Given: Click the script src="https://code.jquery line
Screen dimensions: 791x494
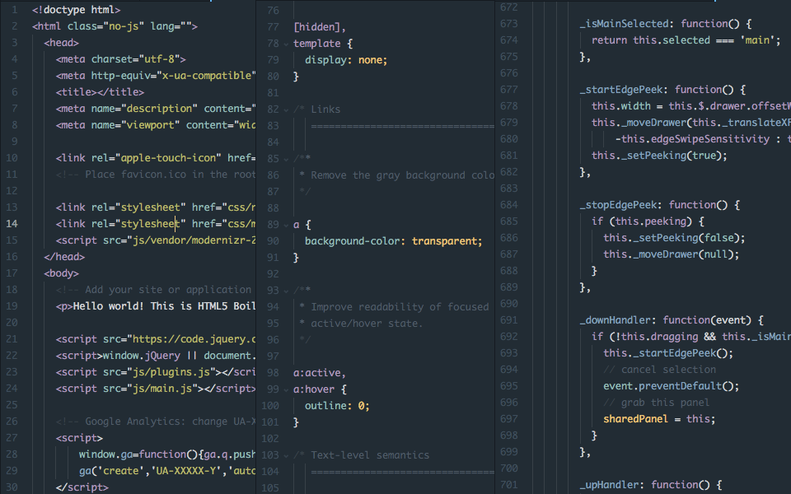Looking at the screenshot, I should click(x=156, y=339).
